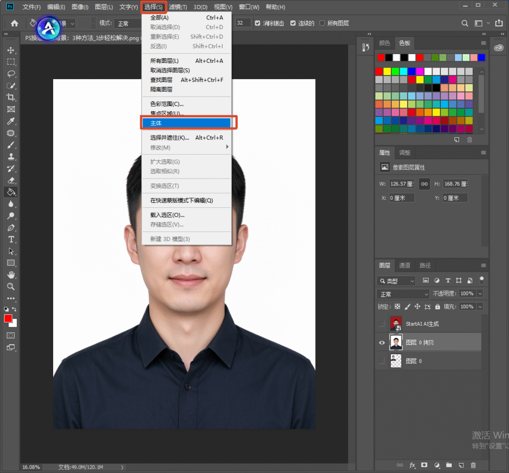Click the link width and height button
This screenshot has width=509, height=473.
[424, 184]
